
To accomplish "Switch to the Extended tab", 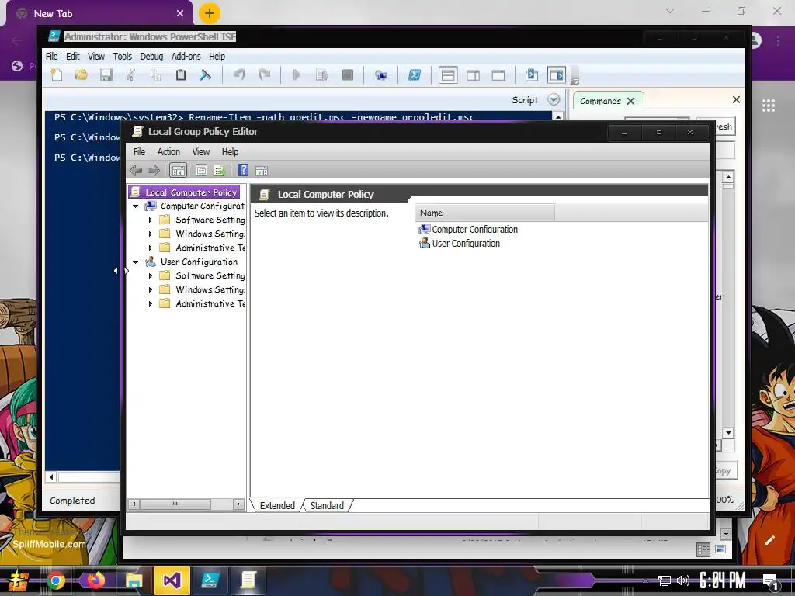I will coord(277,505).
